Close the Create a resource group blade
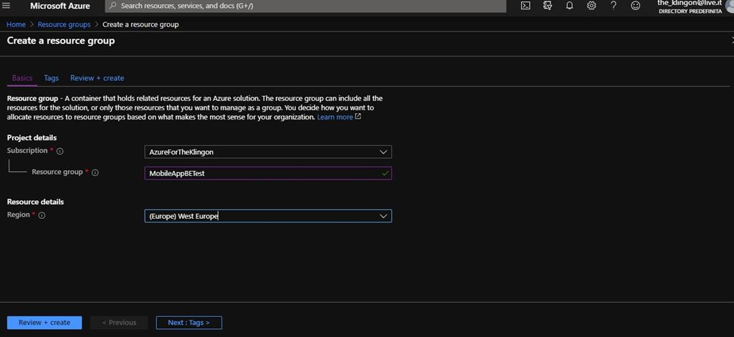The width and height of the screenshot is (734, 337). (x=732, y=41)
